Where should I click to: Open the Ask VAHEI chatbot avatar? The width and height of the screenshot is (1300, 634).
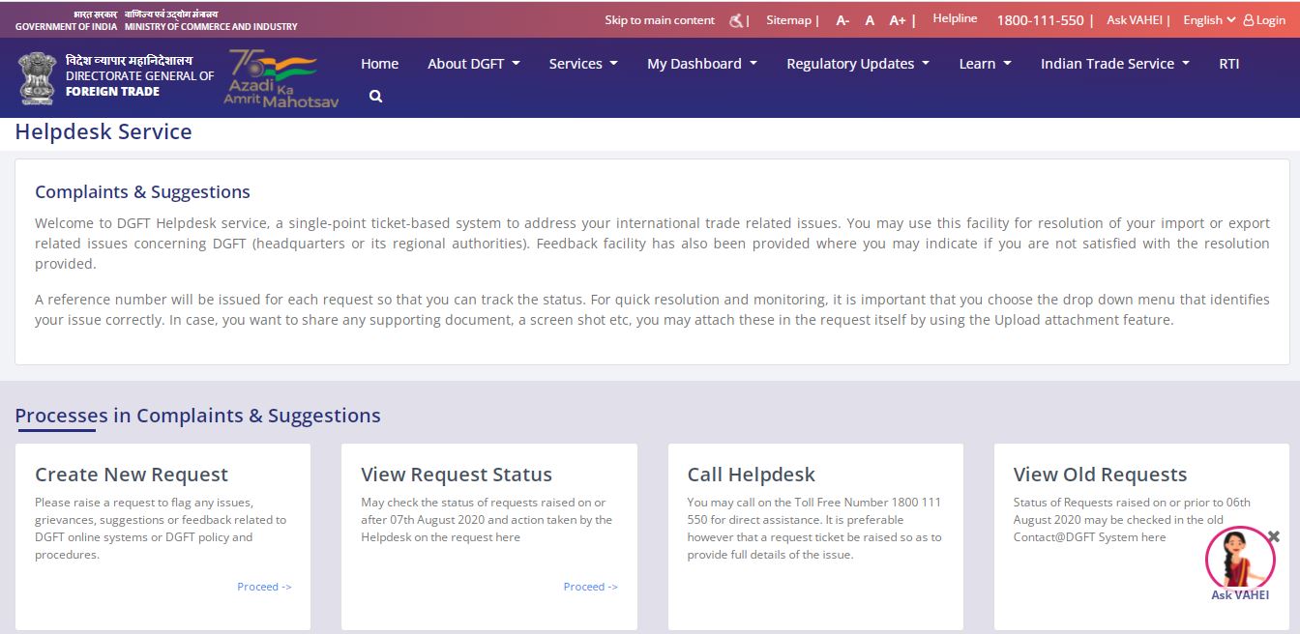pos(1240,559)
